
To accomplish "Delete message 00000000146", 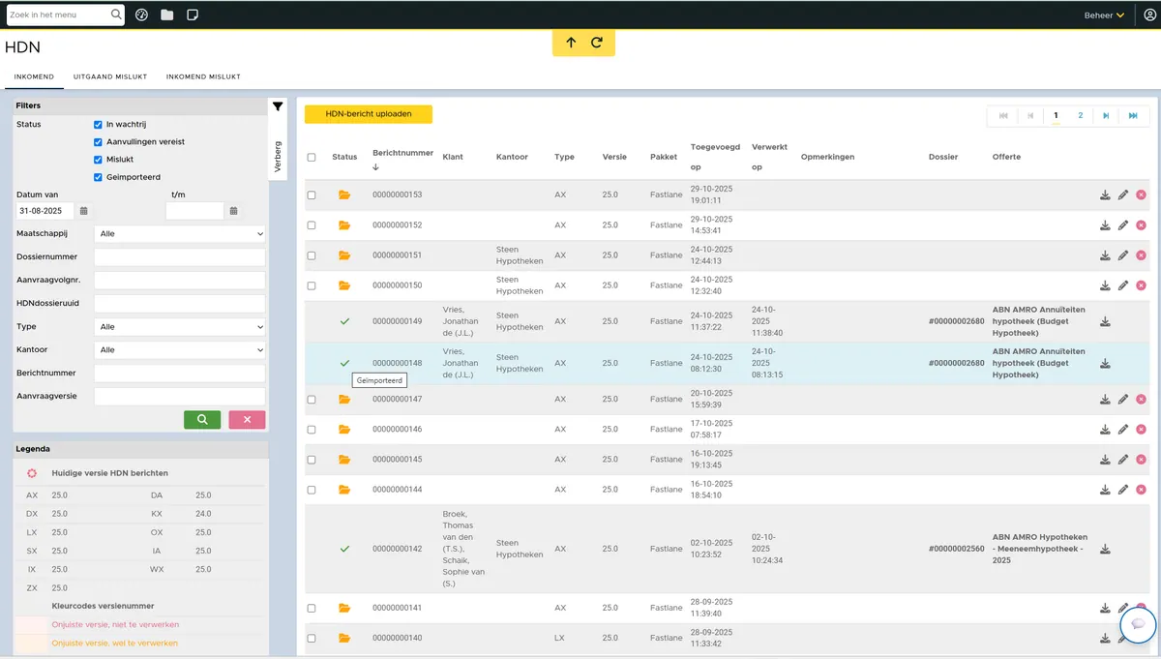I will [x=1141, y=429].
